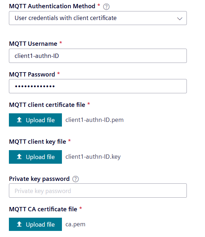Click the MQTT CA certificate file label
This screenshot has width=205, height=237.
tap(43, 209)
